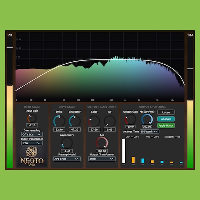The width and height of the screenshot is (200, 200).
Task: Expand the Preamp Model API Style dropdown
Action: coord(67,159)
